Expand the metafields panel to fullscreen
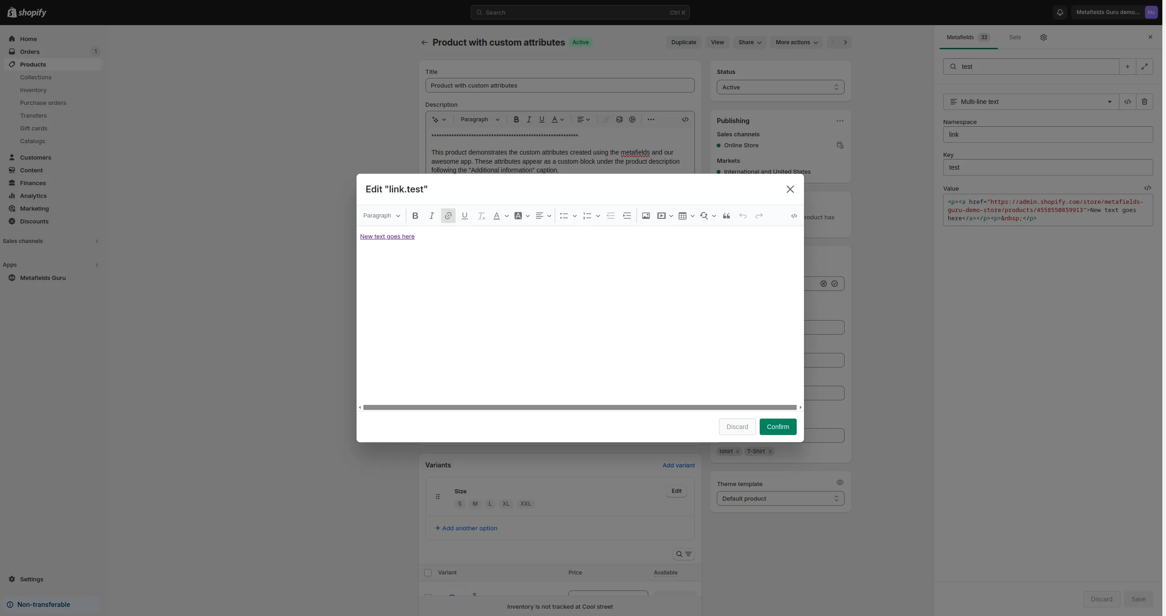This screenshot has height=616, width=1166. point(1144,67)
